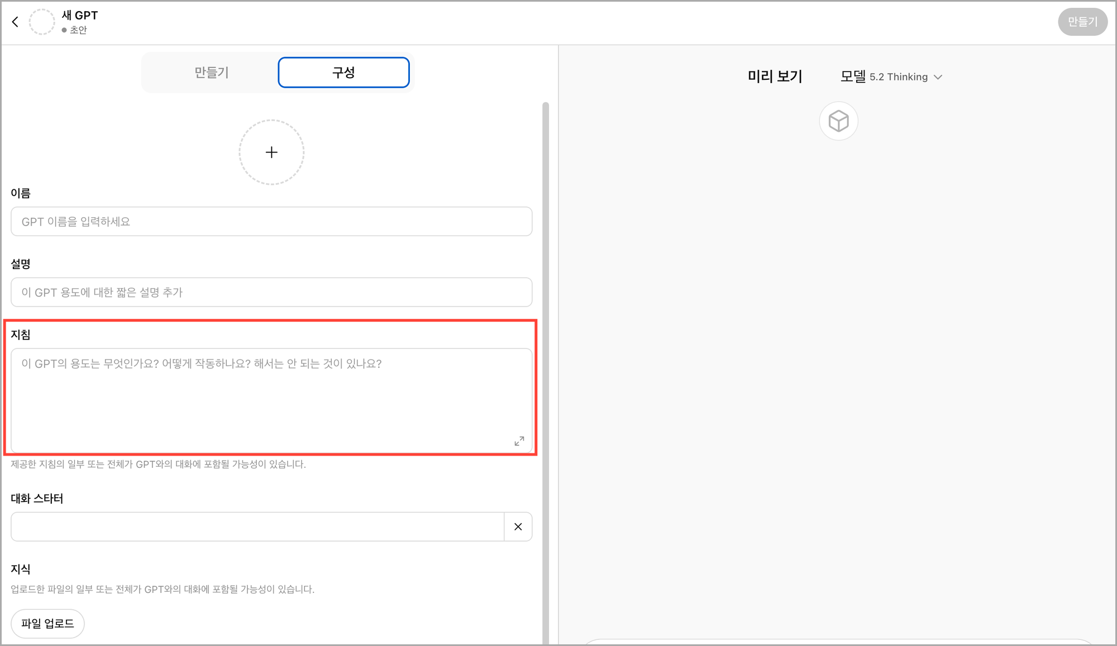Click the back arrow icon

(15, 22)
